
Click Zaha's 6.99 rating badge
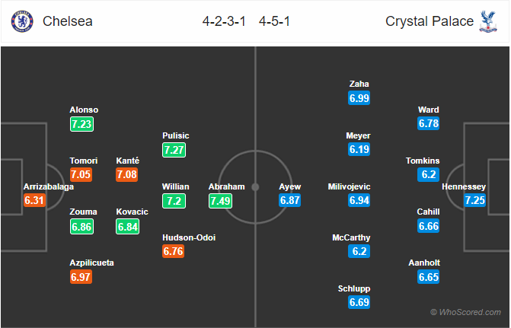click(x=359, y=97)
